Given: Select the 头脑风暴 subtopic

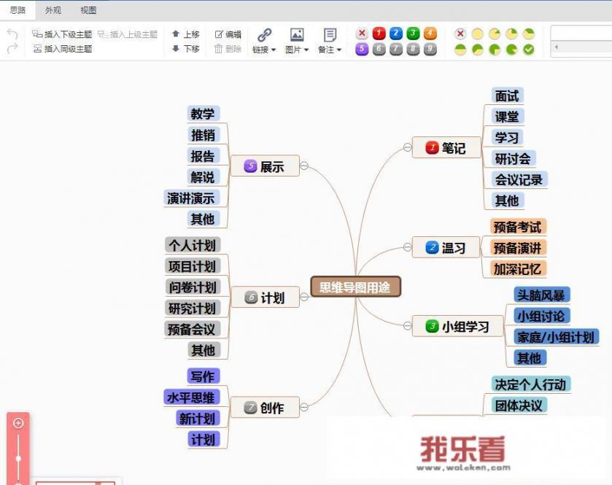Looking at the screenshot, I should click(x=541, y=295).
